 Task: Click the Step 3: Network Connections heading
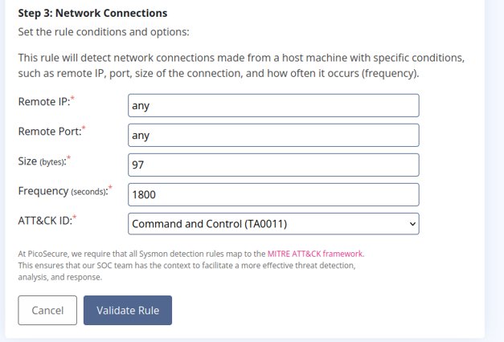pos(92,13)
